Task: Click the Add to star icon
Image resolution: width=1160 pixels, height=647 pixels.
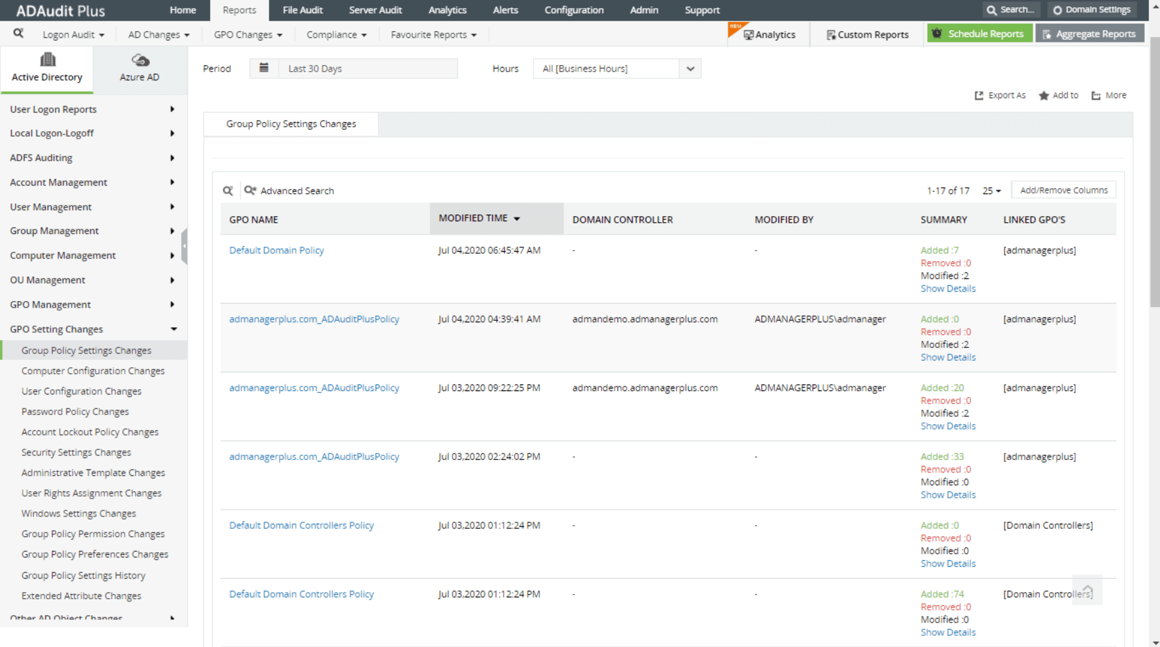Action: [x=1044, y=95]
